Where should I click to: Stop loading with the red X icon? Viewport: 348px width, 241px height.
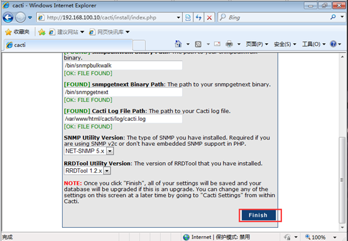209,18
